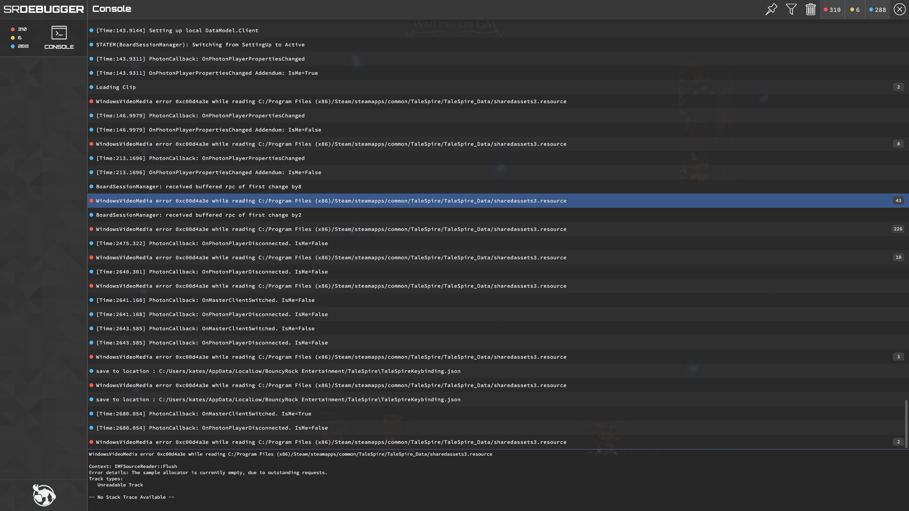Select the Loading Clip log entry
Image resolution: width=909 pixels, height=511 pixels.
coord(497,87)
